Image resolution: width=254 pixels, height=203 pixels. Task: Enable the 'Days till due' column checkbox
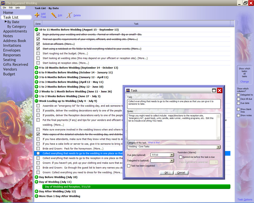[238, 99]
